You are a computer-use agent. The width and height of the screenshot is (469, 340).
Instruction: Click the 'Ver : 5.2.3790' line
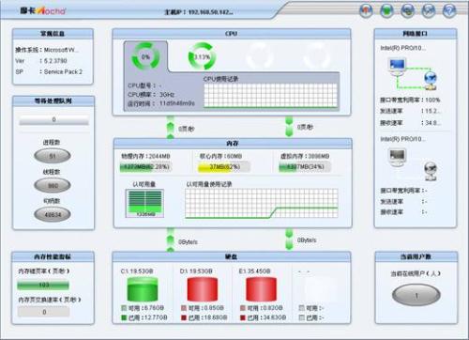coord(41,61)
